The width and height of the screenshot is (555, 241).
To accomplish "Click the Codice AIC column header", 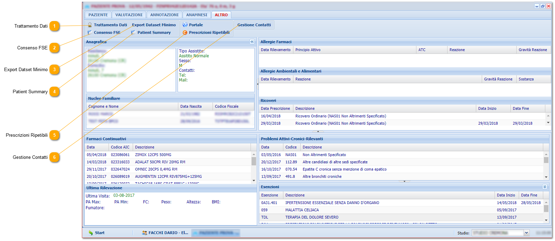I will pos(121,147).
